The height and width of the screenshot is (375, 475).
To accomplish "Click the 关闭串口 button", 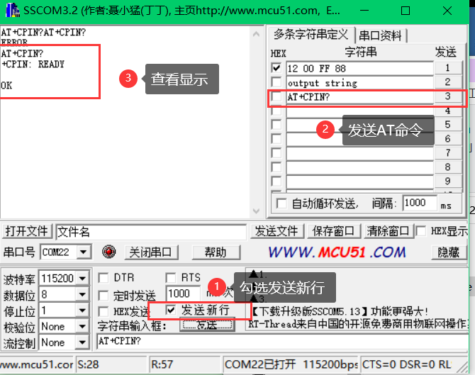I will click(151, 252).
